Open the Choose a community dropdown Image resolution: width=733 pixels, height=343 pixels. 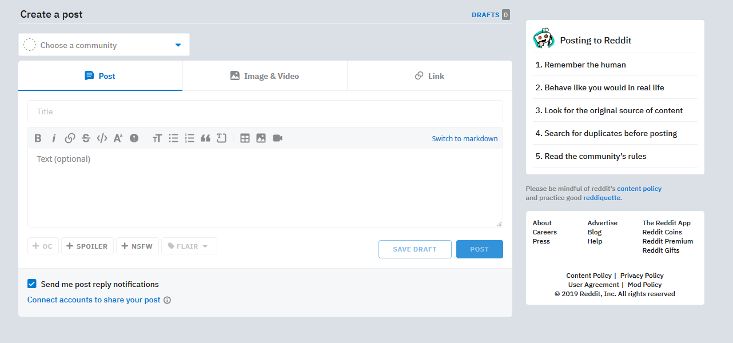pyautogui.click(x=104, y=45)
